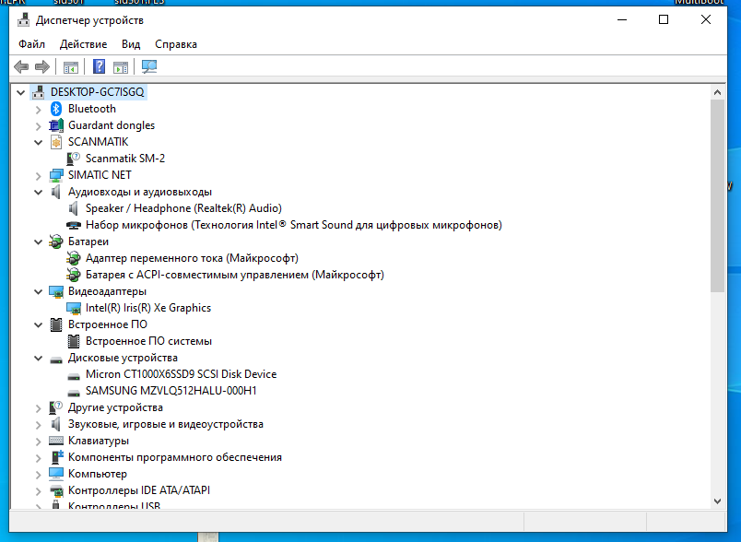Open the Справка menu
The image size is (741, 542).
[175, 44]
